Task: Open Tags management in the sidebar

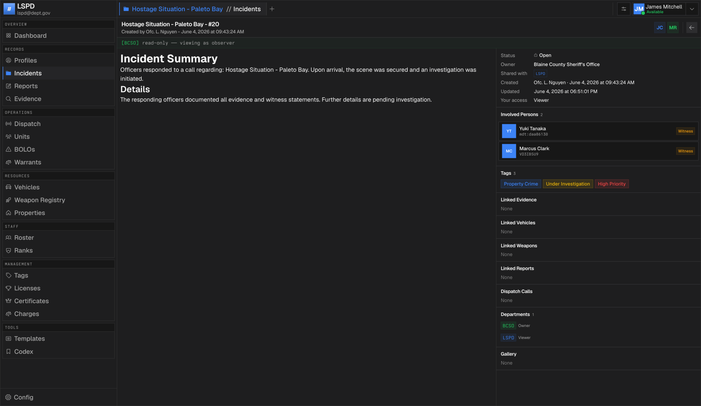Action: pos(59,275)
